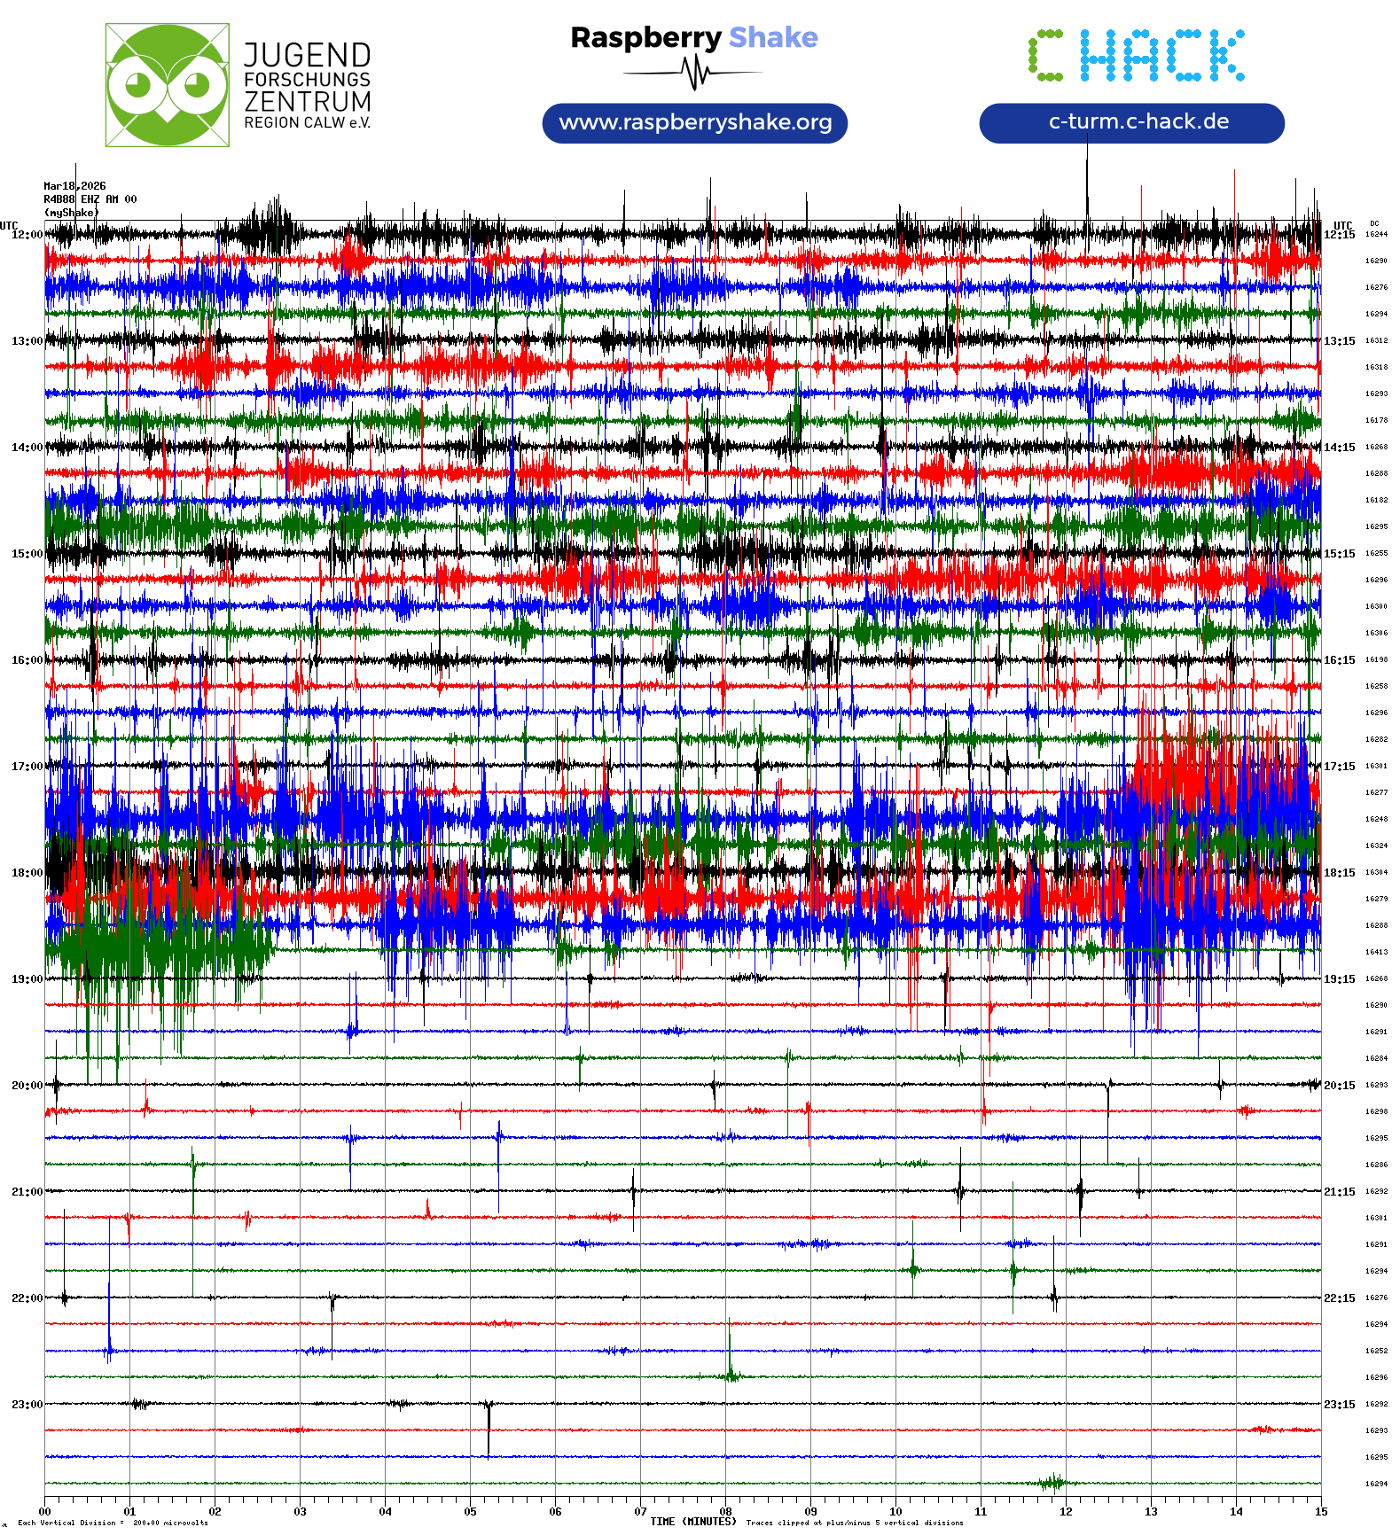
Task: Click the 22:15 label on right axis
Action: pos(1339,1298)
